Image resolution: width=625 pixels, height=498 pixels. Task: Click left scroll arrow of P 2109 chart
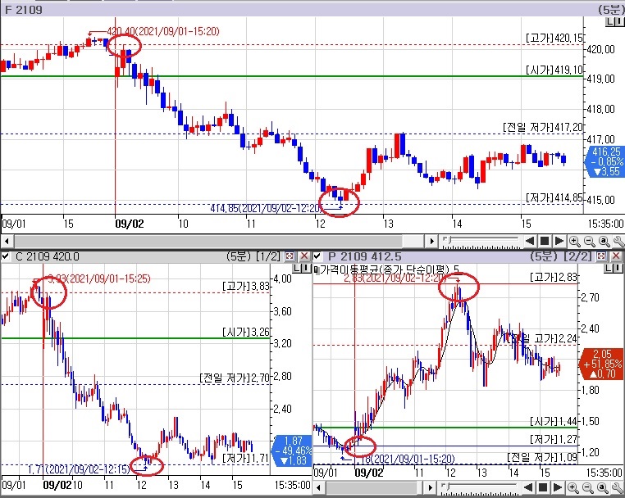click(318, 487)
